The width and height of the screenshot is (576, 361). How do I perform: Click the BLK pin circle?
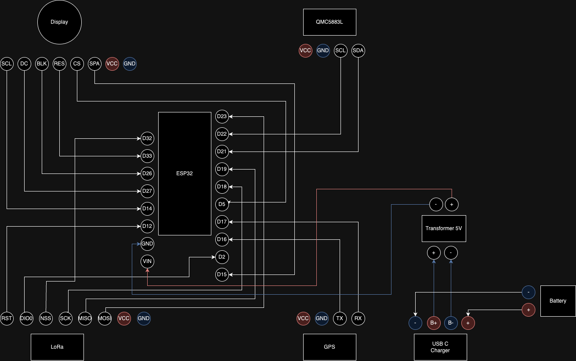tap(42, 64)
